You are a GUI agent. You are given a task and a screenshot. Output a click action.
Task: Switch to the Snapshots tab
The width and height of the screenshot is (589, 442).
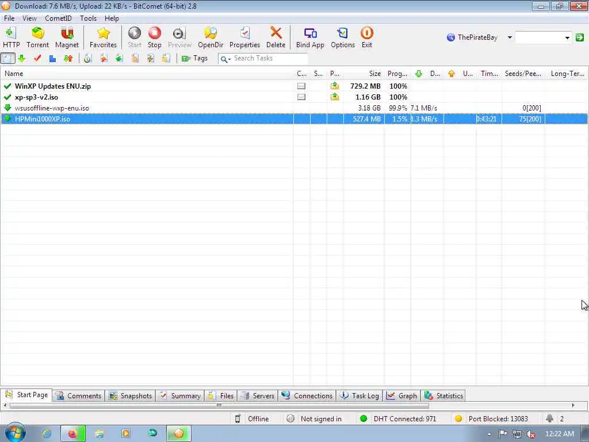pyautogui.click(x=131, y=396)
